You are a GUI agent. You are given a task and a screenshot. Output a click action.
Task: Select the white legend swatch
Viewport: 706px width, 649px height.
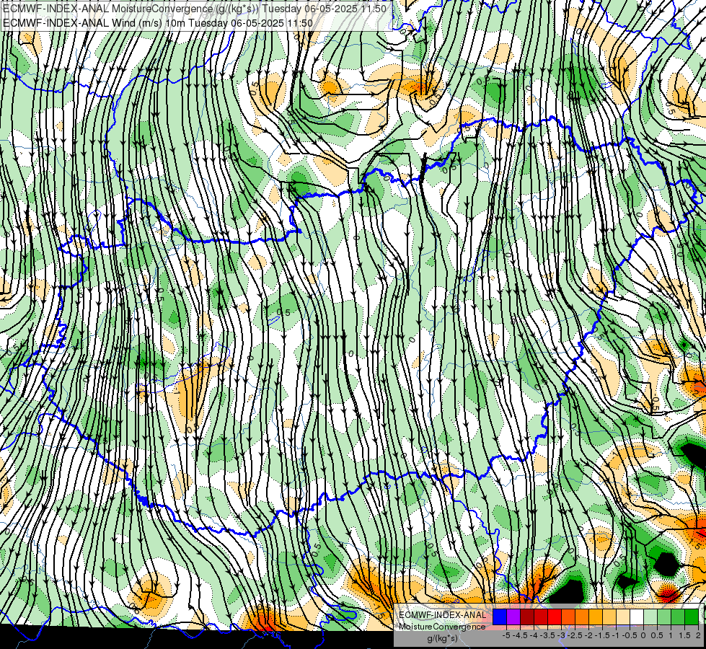click(637, 617)
